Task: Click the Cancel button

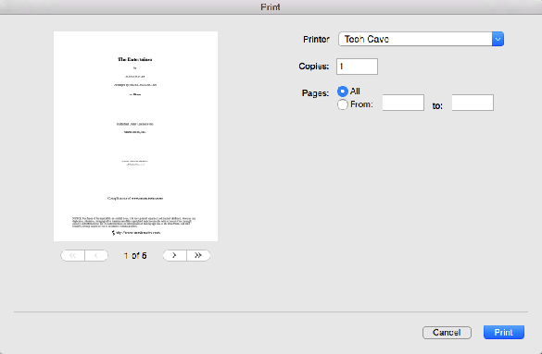Action: [x=447, y=333]
